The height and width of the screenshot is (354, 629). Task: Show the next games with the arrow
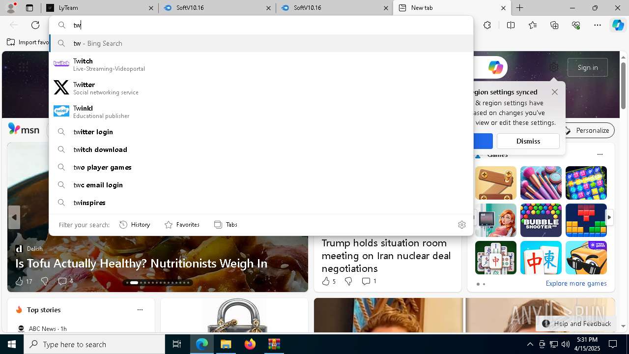click(609, 217)
